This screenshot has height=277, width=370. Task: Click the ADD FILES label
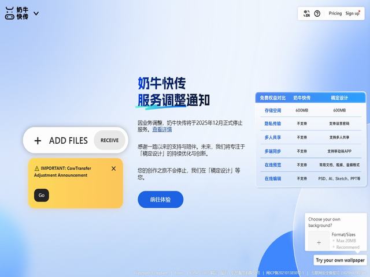click(x=68, y=141)
